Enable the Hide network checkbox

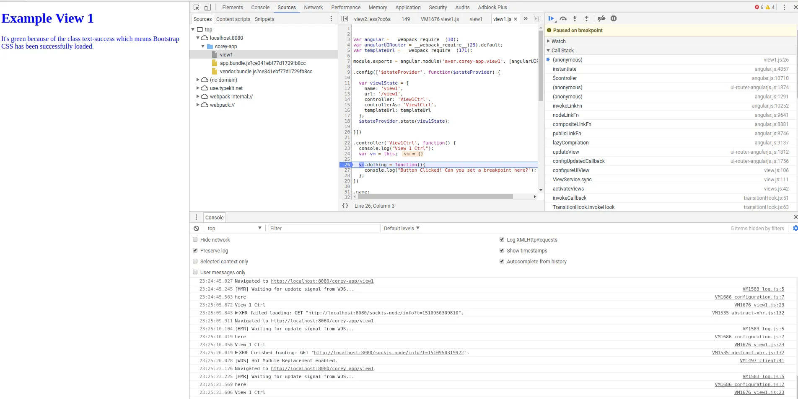pos(195,240)
